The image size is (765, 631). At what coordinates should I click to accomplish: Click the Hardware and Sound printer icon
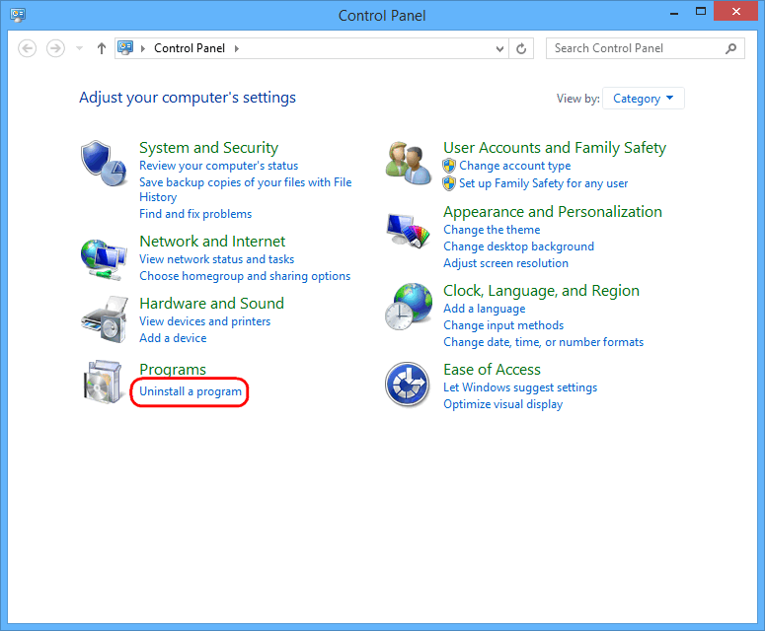pyautogui.click(x=105, y=319)
